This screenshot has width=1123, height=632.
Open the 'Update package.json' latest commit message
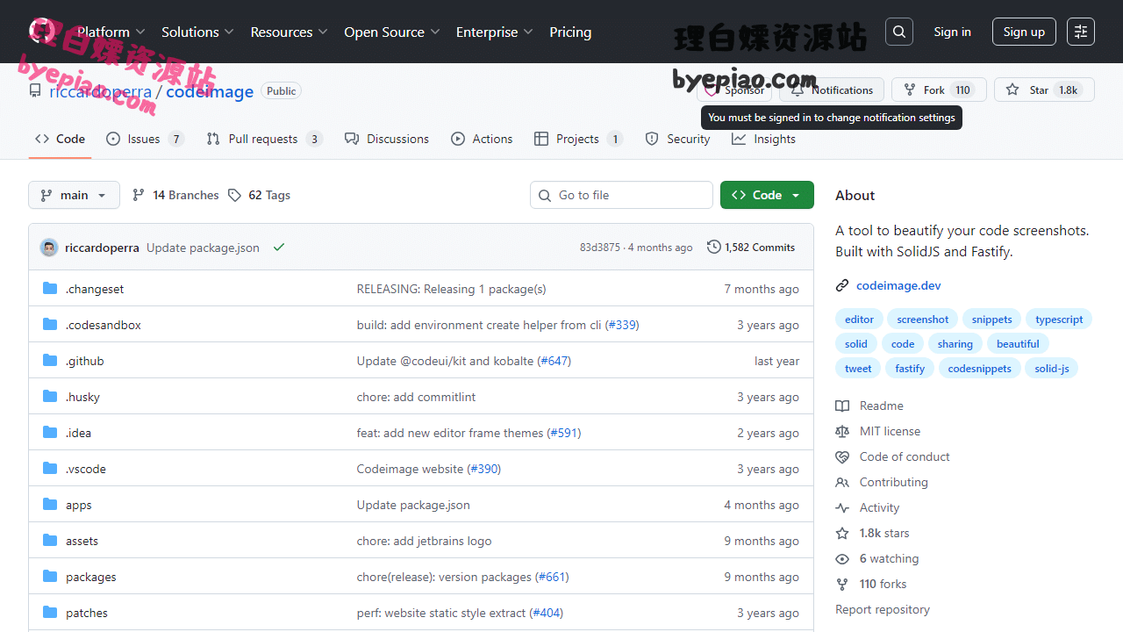pyautogui.click(x=203, y=248)
